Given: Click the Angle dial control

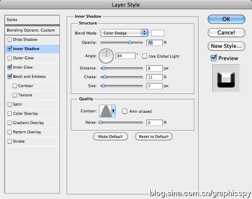Looking at the screenshot, I should point(106,56).
